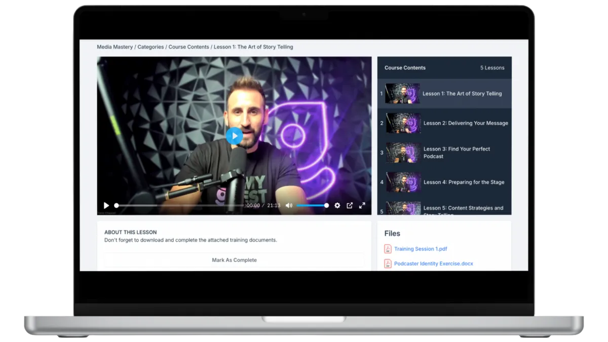Click the lesson description about training documents
608x342 pixels.
(191, 240)
